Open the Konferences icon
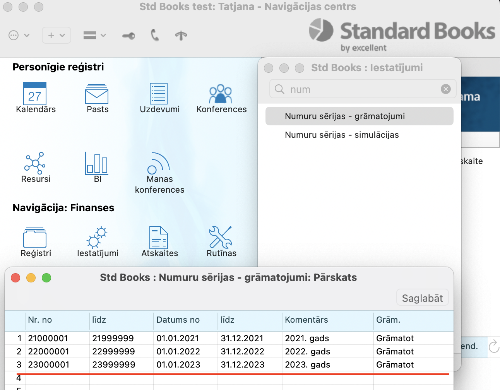The width and height of the screenshot is (500, 390). click(x=221, y=94)
